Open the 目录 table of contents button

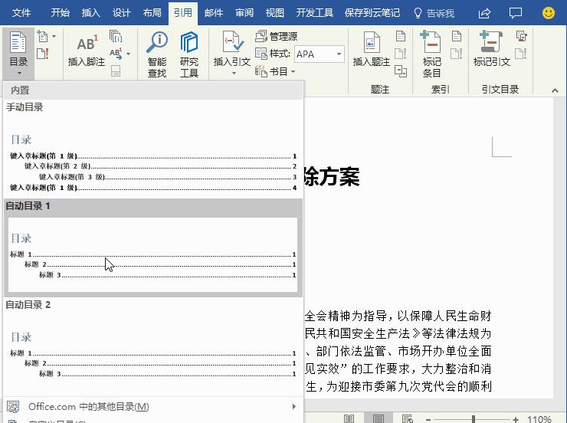coord(18,54)
